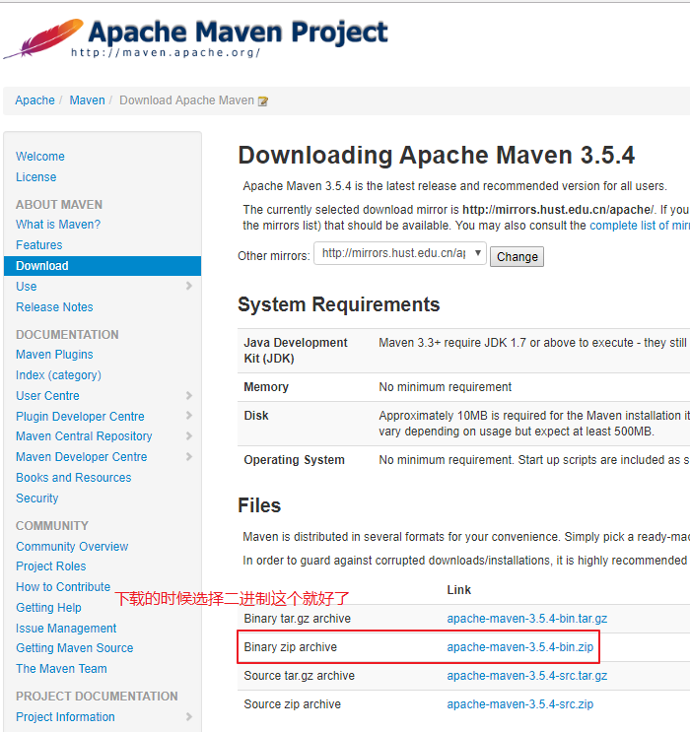Open Maven Plugins documentation link
Screen dimensions: 690x732
(x=54, y=355)
